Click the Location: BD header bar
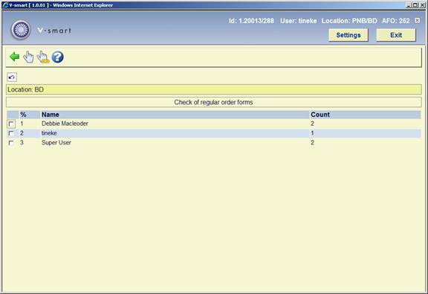Screen dimensions: 428x294 (214, 89)
